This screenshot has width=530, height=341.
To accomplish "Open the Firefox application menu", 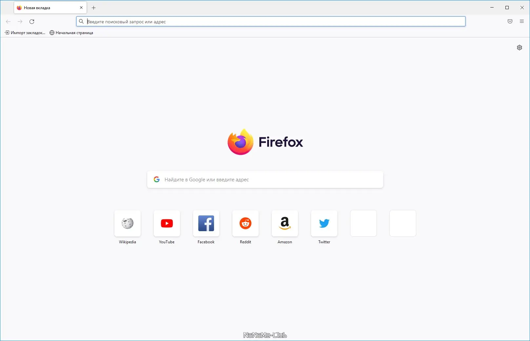I will pos(521,21).
